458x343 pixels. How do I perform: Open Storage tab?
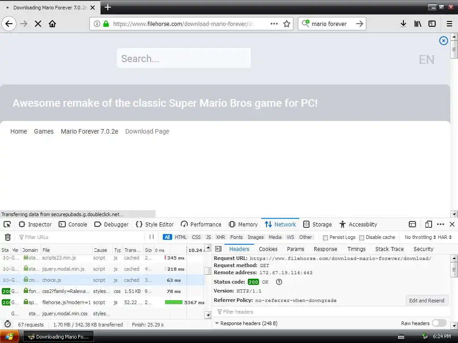[318, 224]
